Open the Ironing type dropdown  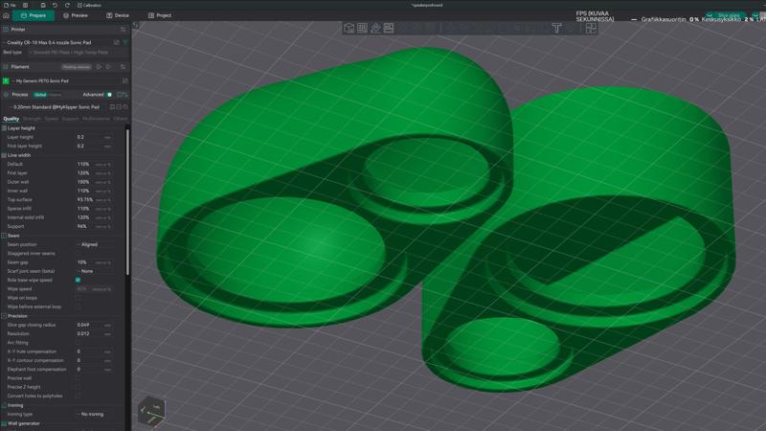click(94, 415)
